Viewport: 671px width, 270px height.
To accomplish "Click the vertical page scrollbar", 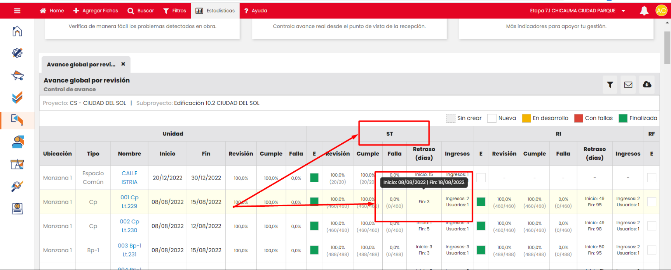I will tap(667, 47).
